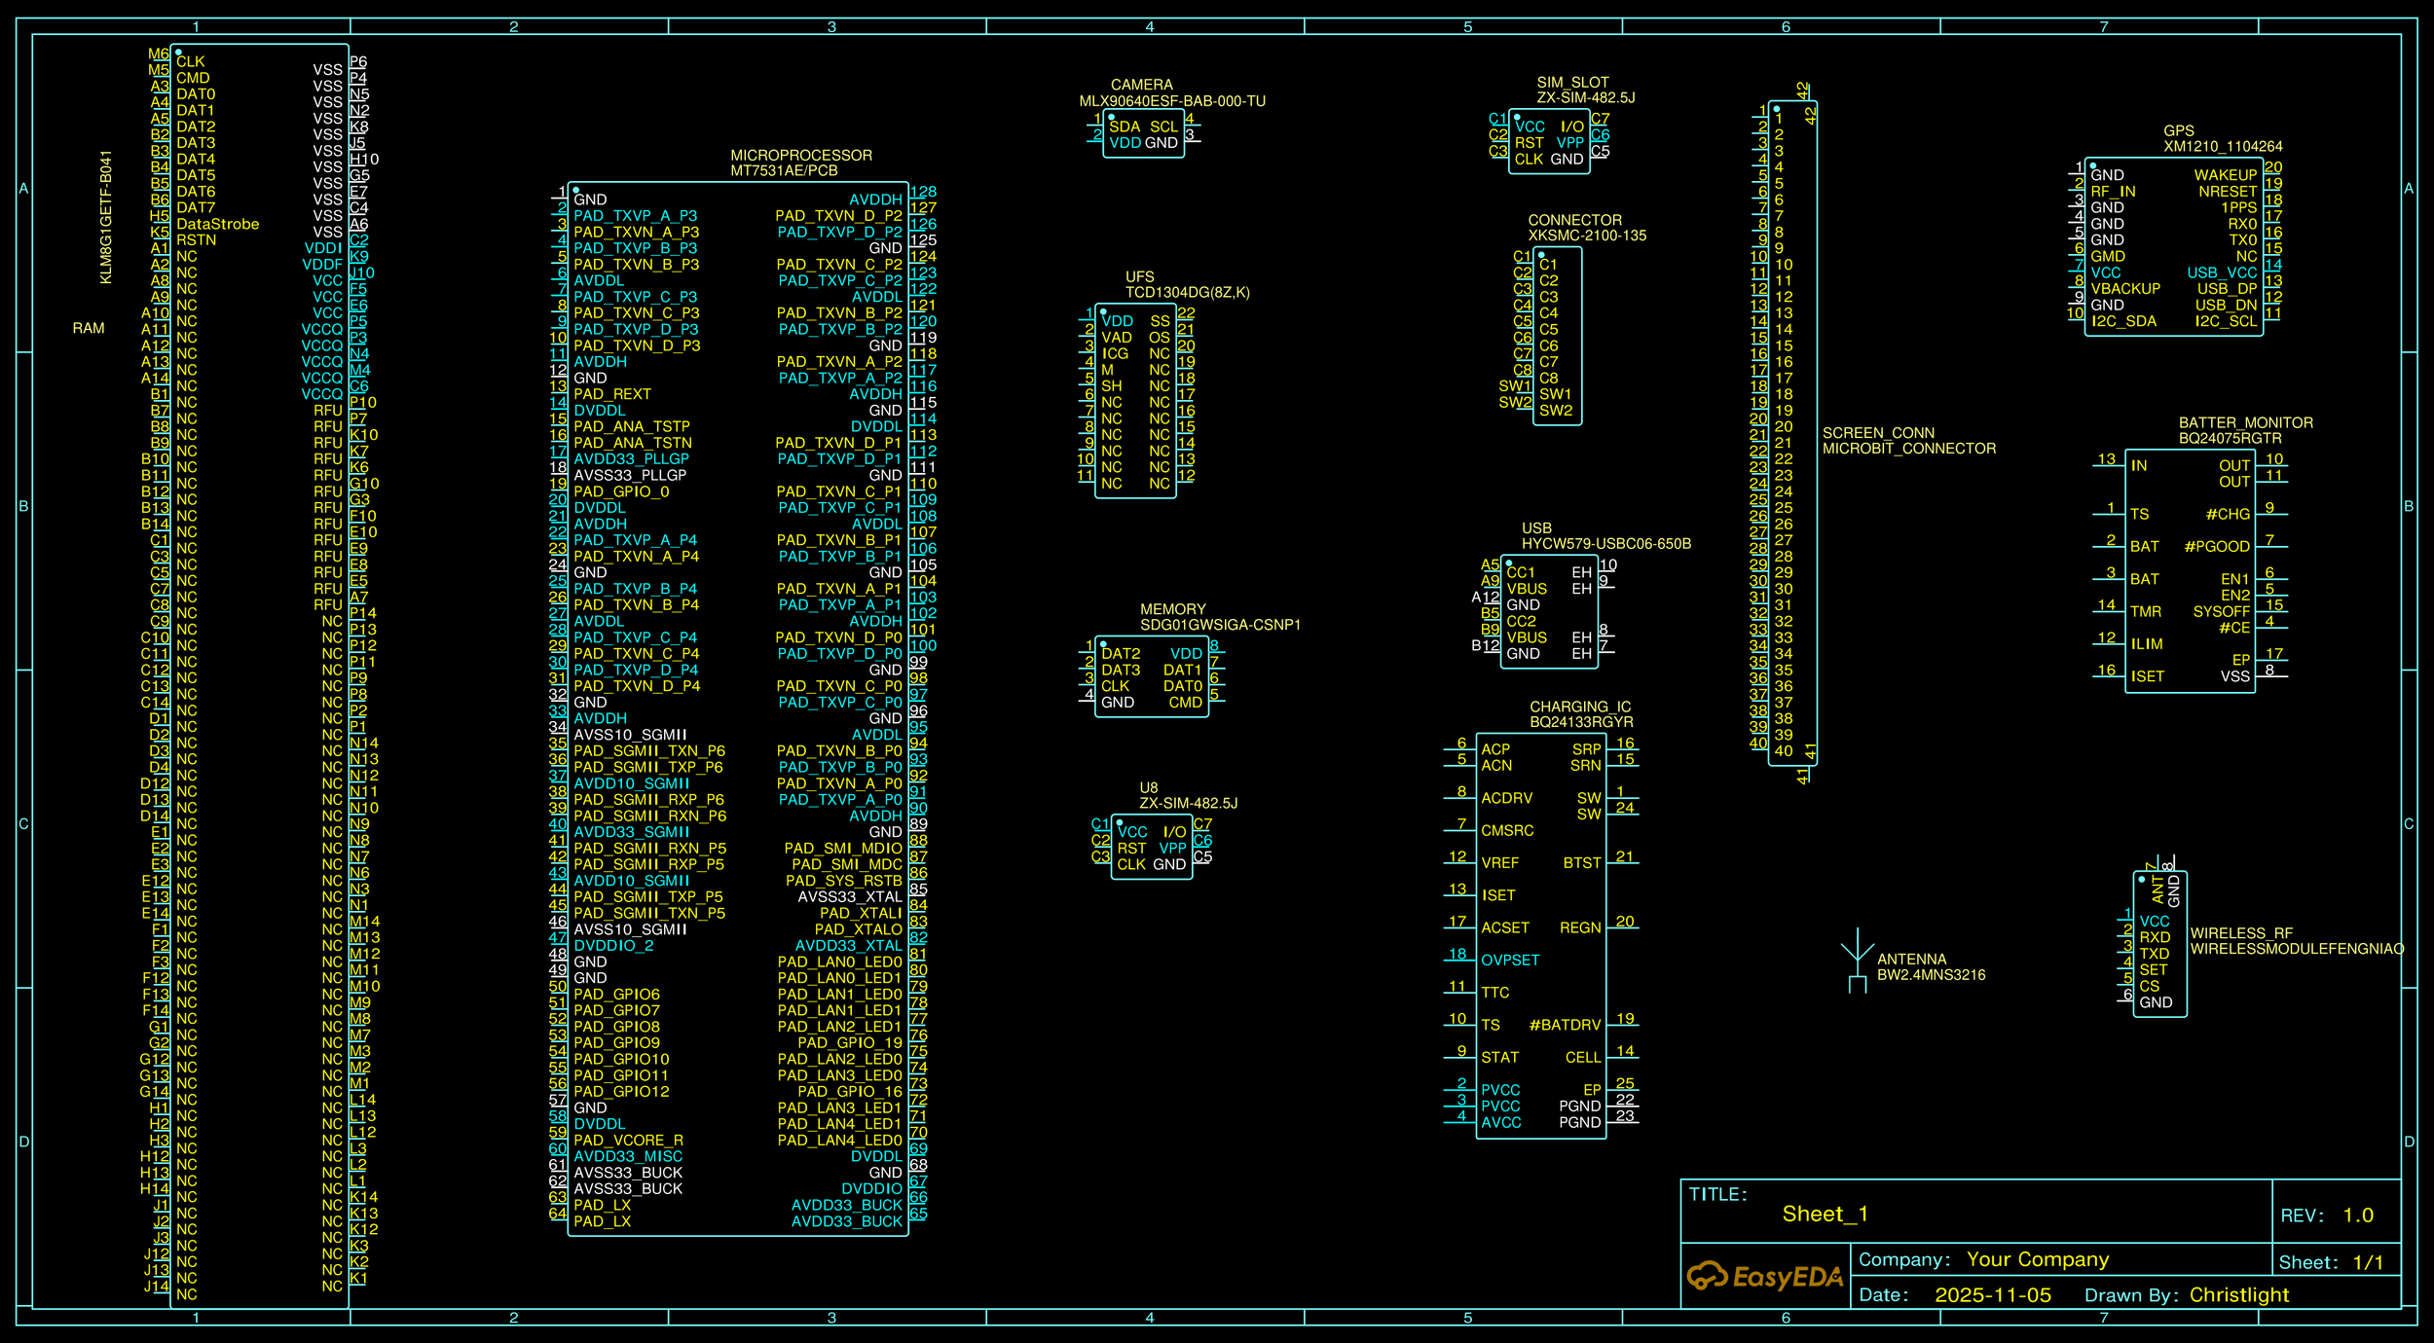Click the Sheet_1 title field
Viewport: 2434px width, 1343px height.
(x=1825, y=1214)
